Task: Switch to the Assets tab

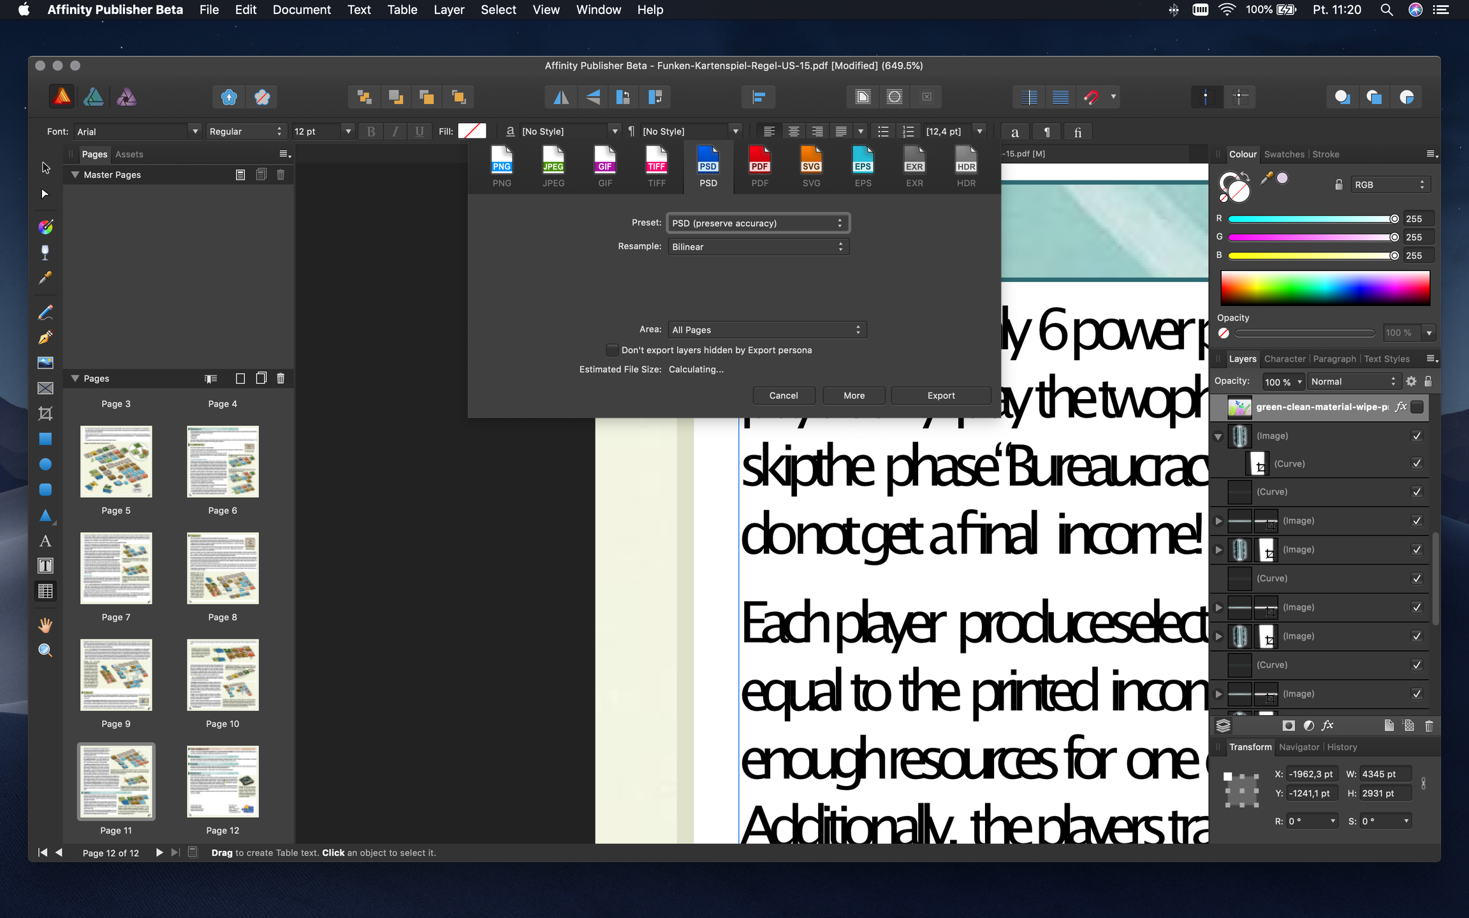Action: pos(129,154)
